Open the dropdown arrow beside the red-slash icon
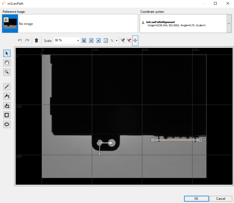This screenshot has width=234, height=203. pos(117,41)
